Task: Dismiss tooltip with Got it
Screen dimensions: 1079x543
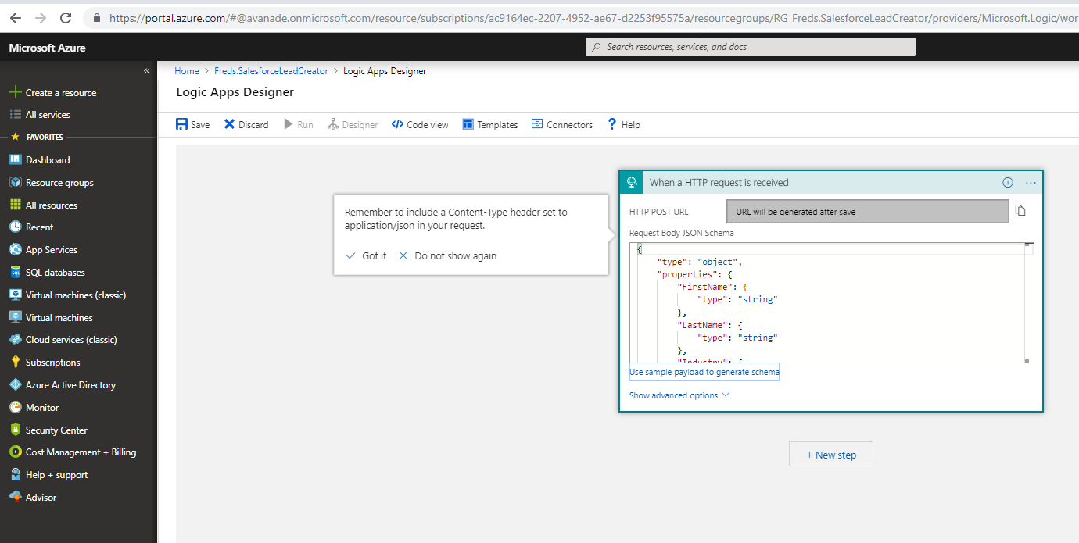Action: pyautogui.click(x=366, y=255)
